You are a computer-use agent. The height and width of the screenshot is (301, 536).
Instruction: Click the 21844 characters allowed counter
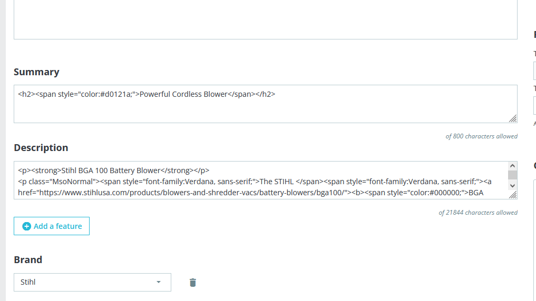478,212
